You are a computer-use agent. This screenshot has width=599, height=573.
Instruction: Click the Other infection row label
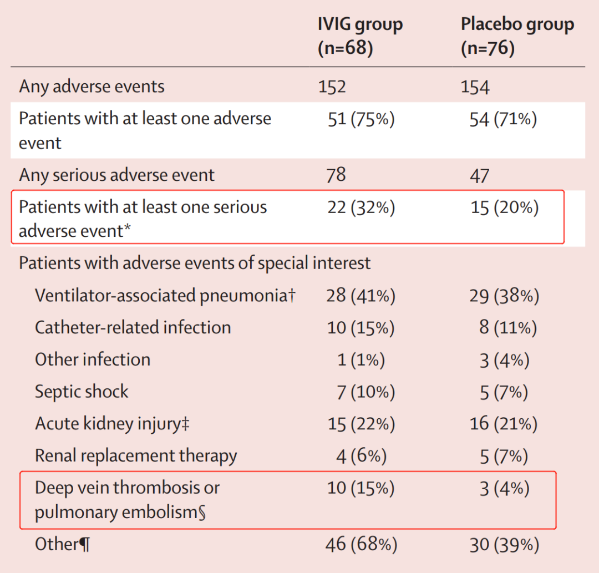pyautogui.click(x=93, y=359)
